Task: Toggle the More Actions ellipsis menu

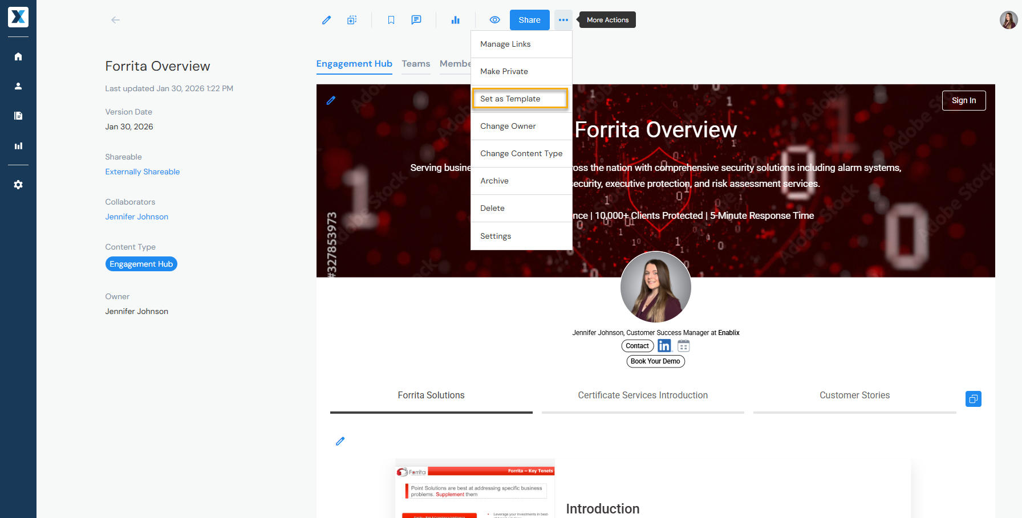Action: 563,20
